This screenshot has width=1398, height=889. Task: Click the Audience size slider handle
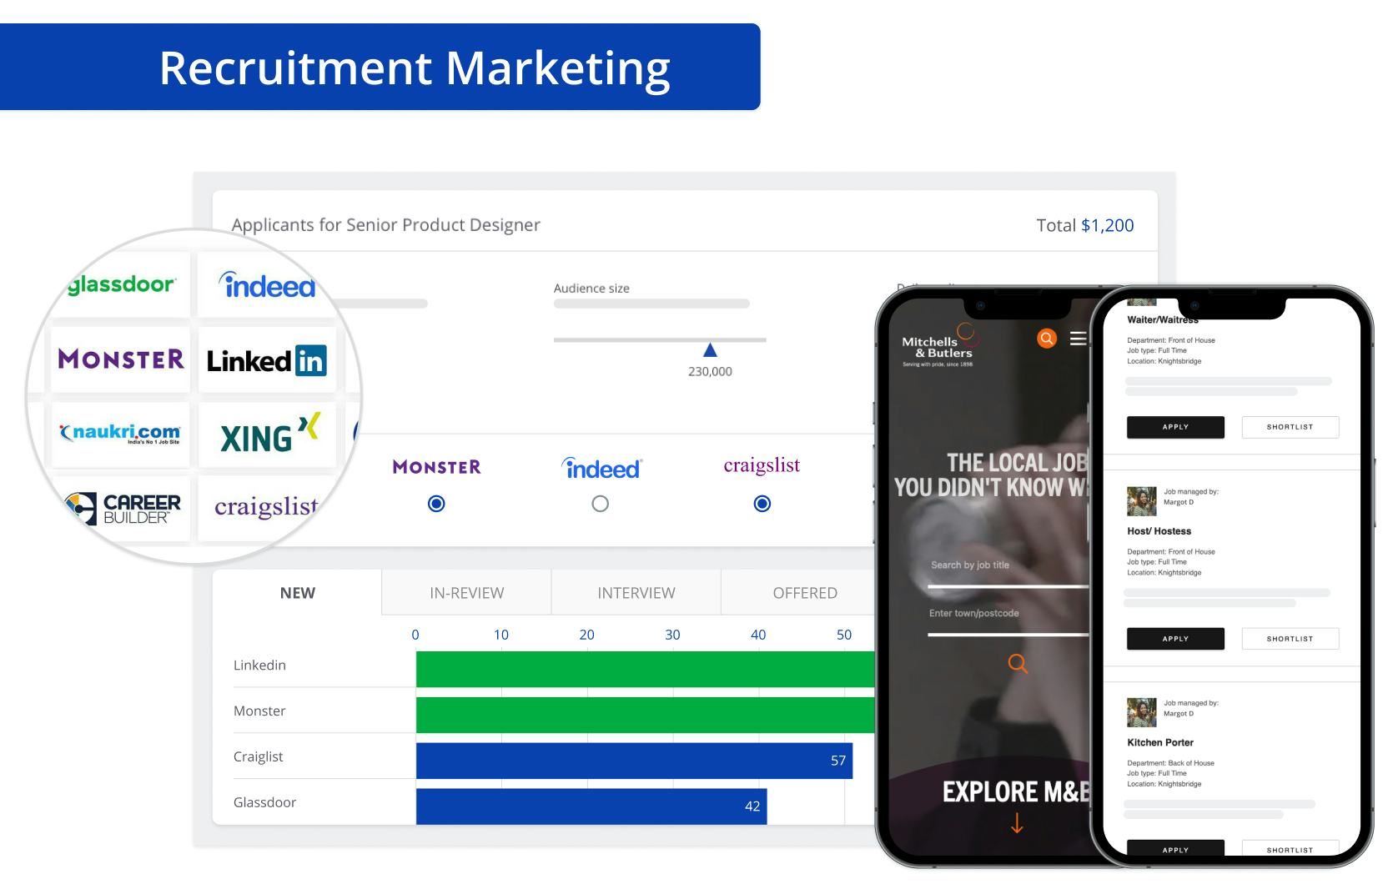pyautogui.click(x=710, y=349)
